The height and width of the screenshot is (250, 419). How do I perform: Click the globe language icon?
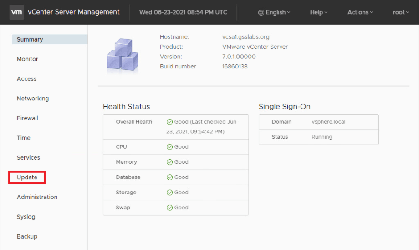(x=261, y=12)
